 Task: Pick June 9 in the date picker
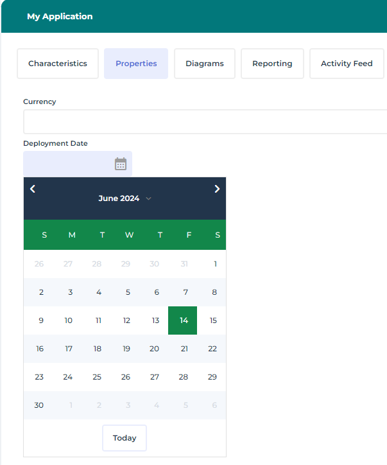coord(41,320)
